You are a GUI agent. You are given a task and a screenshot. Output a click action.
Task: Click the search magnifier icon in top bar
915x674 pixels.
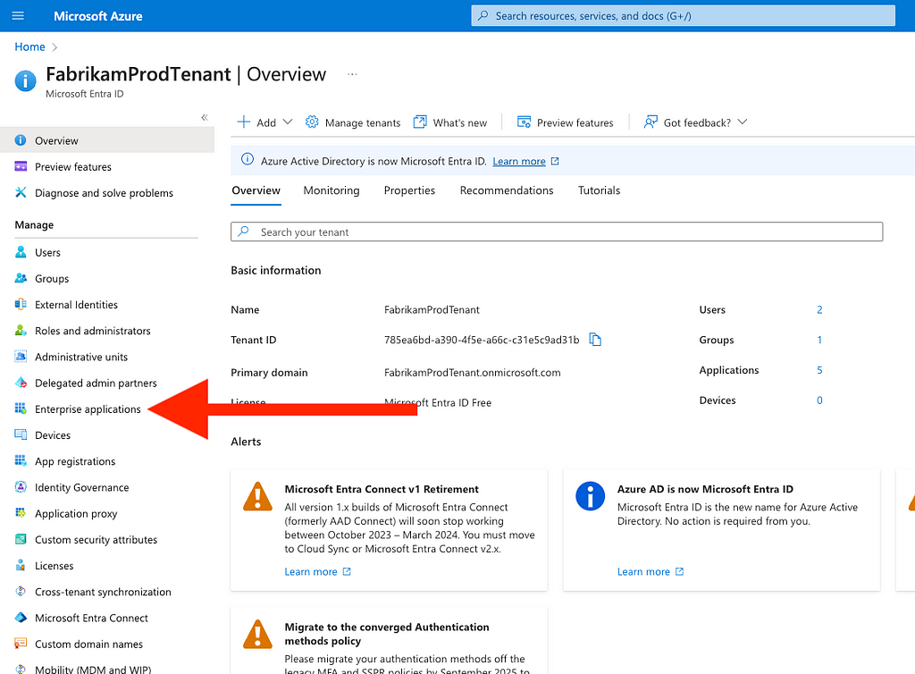(x=483, y=16)
